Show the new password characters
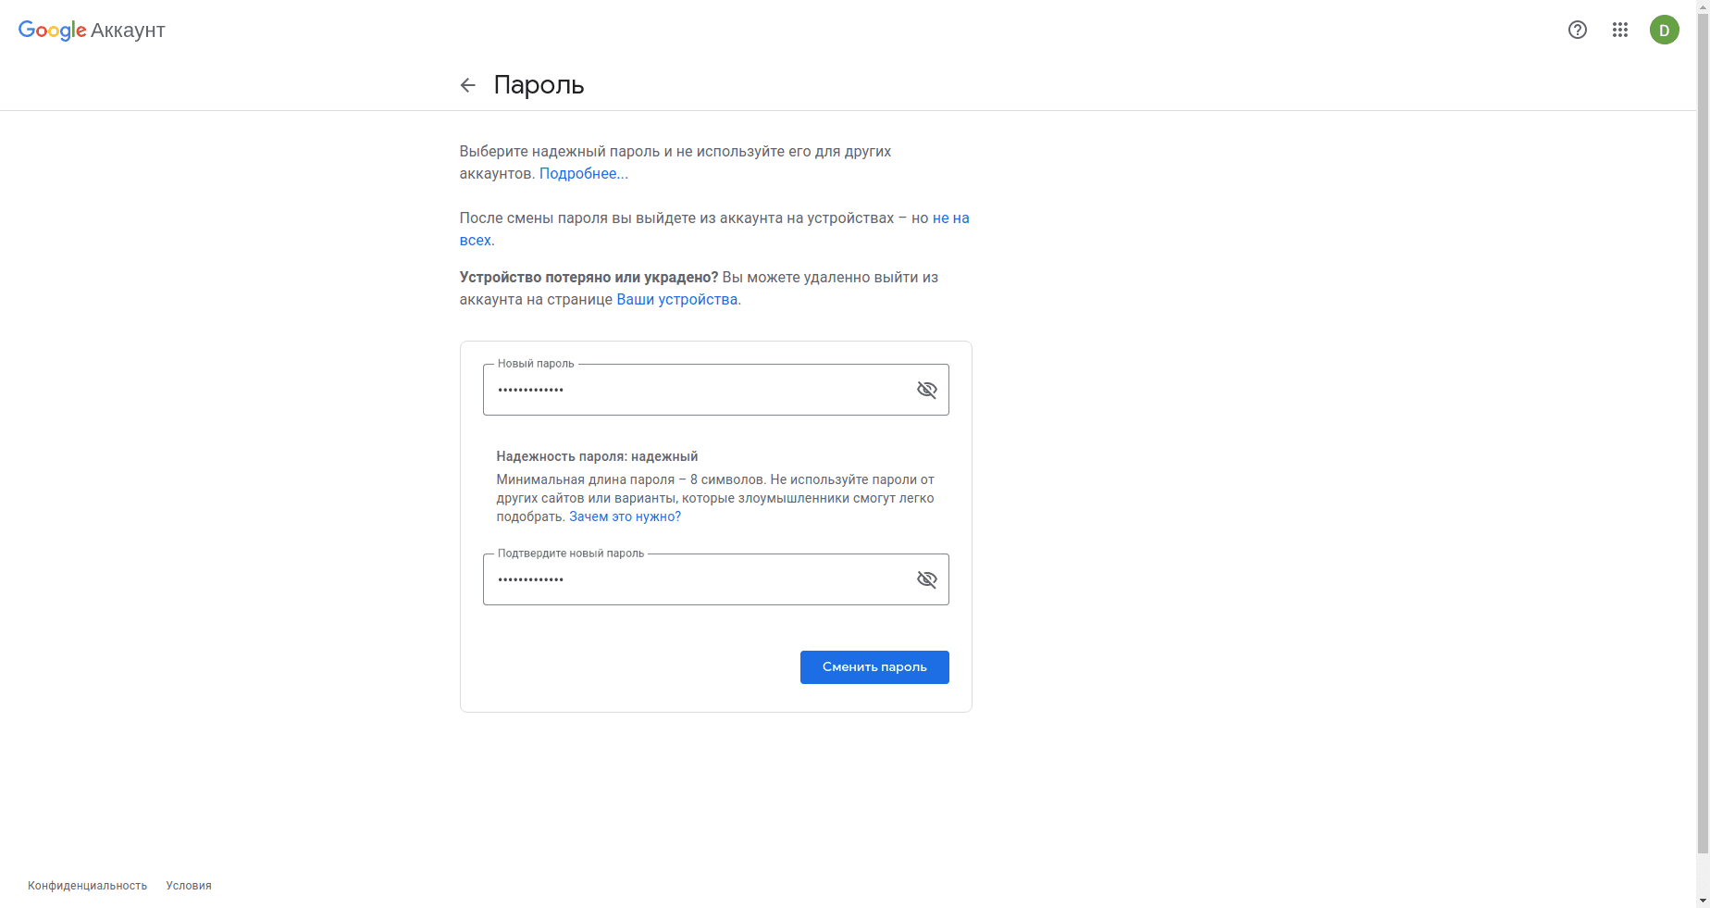The width and height of the screenshot is (1710, 908). 926,390
